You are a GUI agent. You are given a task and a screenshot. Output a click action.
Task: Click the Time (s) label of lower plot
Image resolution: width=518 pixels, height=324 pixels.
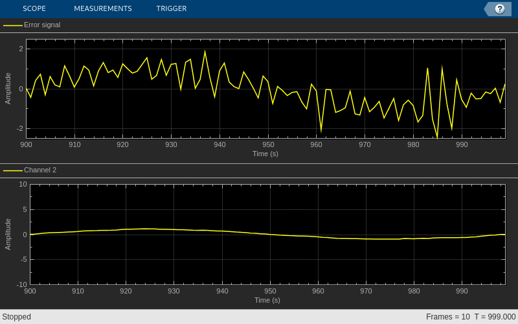[267, 300]
